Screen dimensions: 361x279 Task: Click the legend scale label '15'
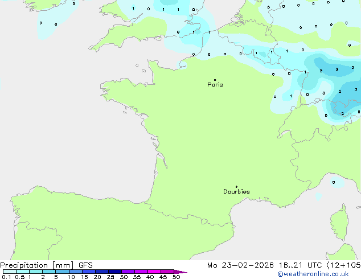pos(84,277)
